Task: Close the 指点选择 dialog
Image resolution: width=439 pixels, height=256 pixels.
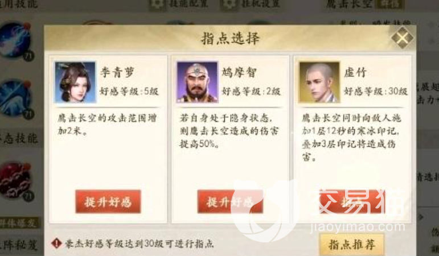Action: coord(402,38)
